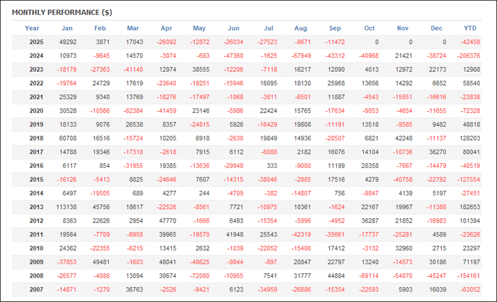Select the Dec column header
The width and height of the screenshot is (497, 302).
437,28
